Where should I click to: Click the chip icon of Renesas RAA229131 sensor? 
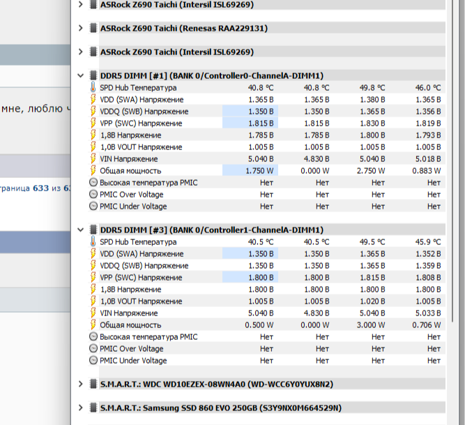pyautogui.click(x=93, y=28)
